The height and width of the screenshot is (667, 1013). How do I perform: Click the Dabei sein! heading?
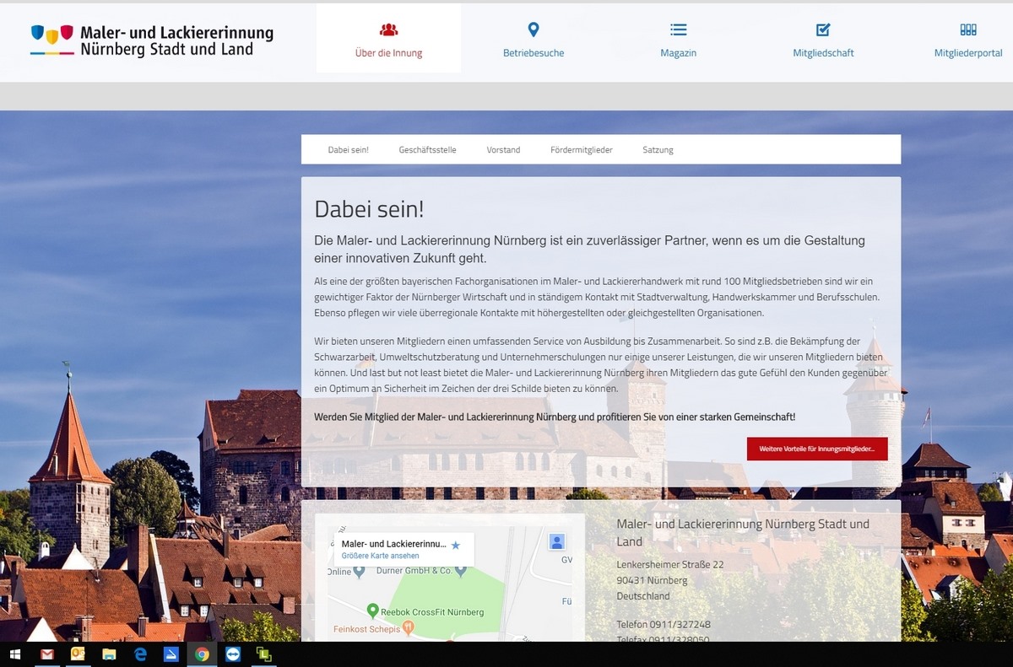point(369,210)
